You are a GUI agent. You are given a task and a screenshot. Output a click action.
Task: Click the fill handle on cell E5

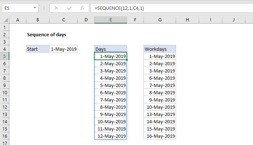pyautogui.click(x=127, y=59)
